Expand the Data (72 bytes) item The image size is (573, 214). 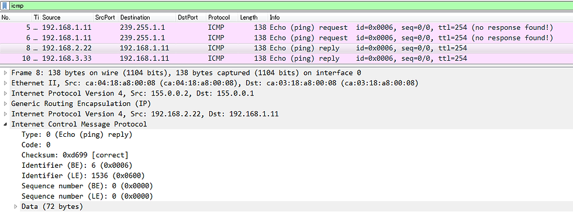pyautogui.click(x=15, y=207)
